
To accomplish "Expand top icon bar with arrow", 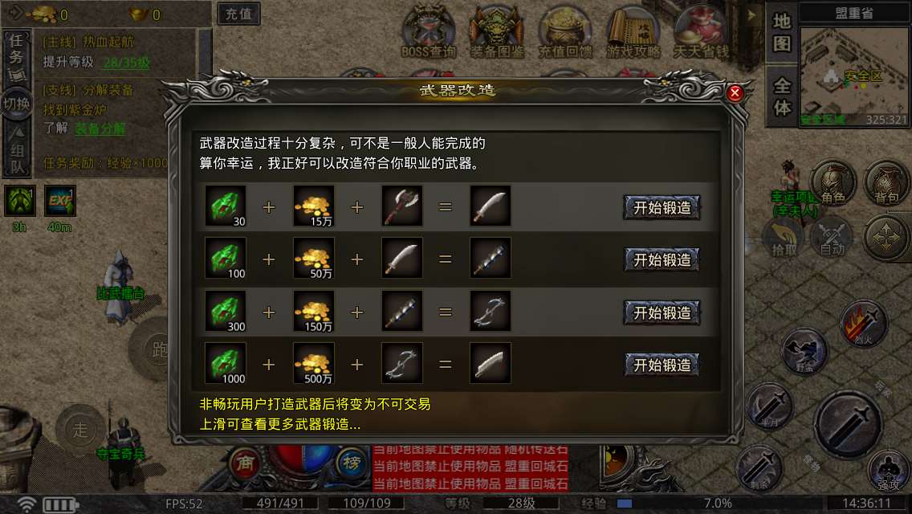I will [751, 15].
